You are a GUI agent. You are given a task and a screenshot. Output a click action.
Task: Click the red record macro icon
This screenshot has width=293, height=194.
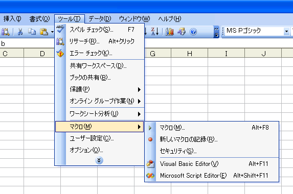(150, 139)
